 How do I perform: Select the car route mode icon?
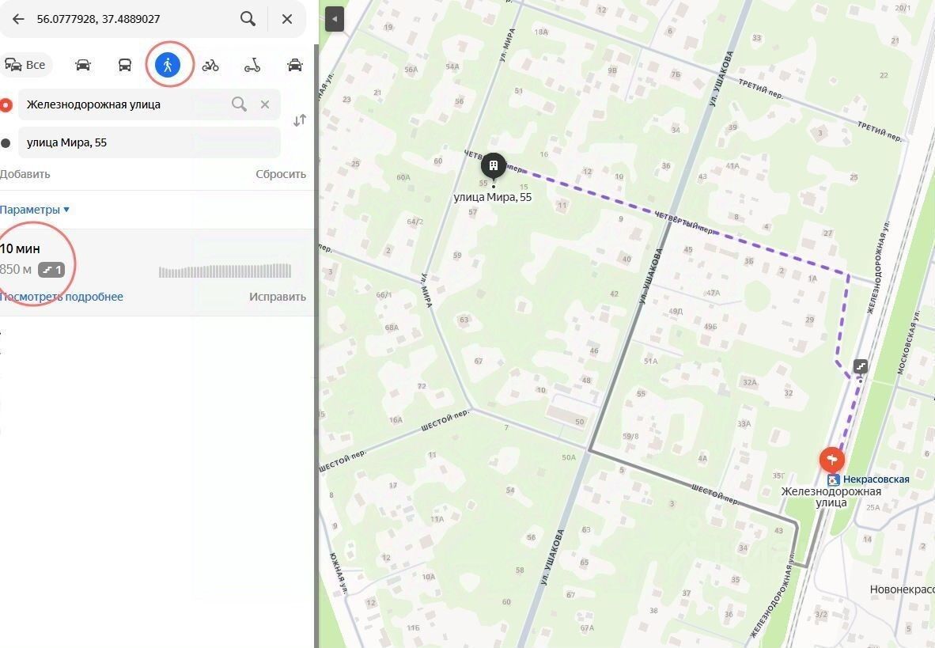point(83,65)
